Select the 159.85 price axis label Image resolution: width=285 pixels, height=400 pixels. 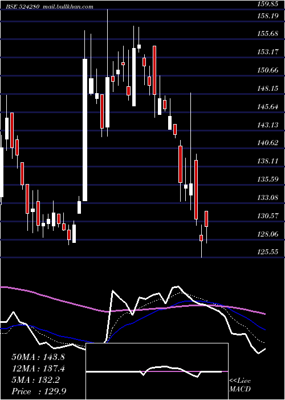(268, 4)
